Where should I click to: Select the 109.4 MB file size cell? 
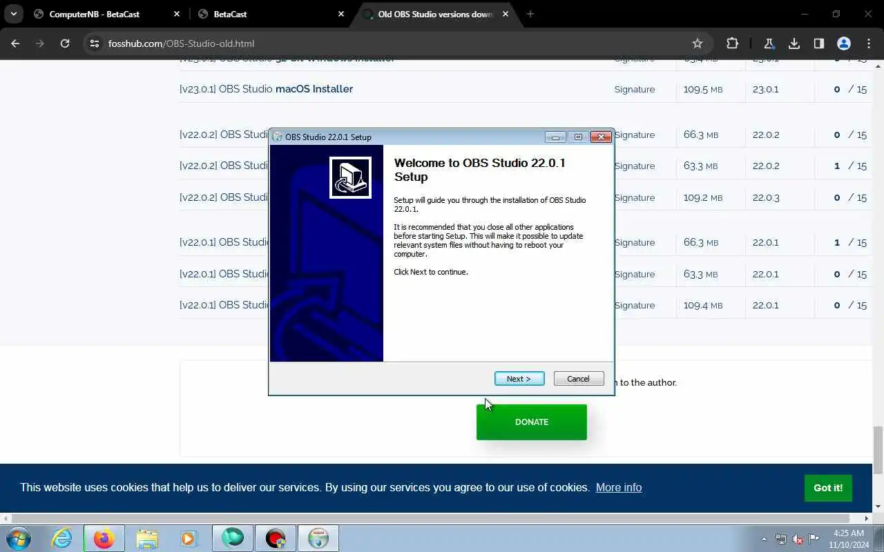703,305
